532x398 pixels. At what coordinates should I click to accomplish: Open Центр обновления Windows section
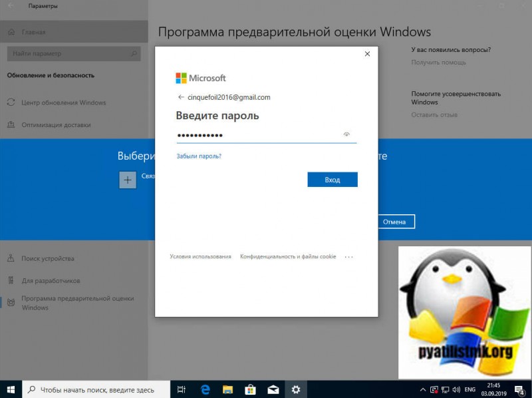[x=74, y=102]
